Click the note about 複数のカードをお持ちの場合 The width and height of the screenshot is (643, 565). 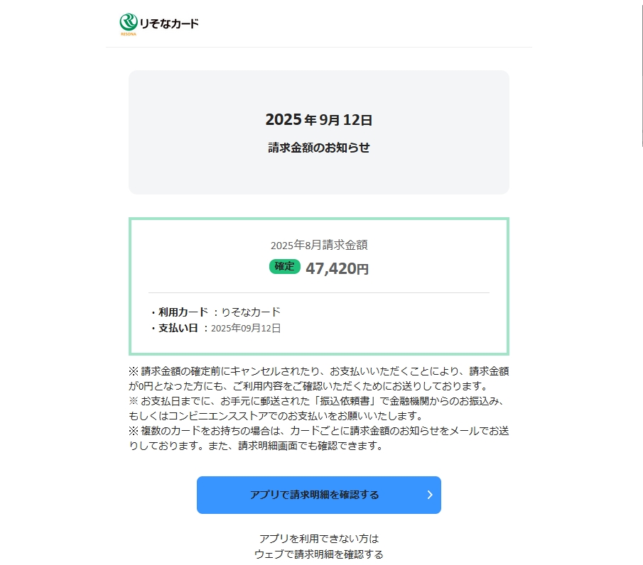(318, 438)
